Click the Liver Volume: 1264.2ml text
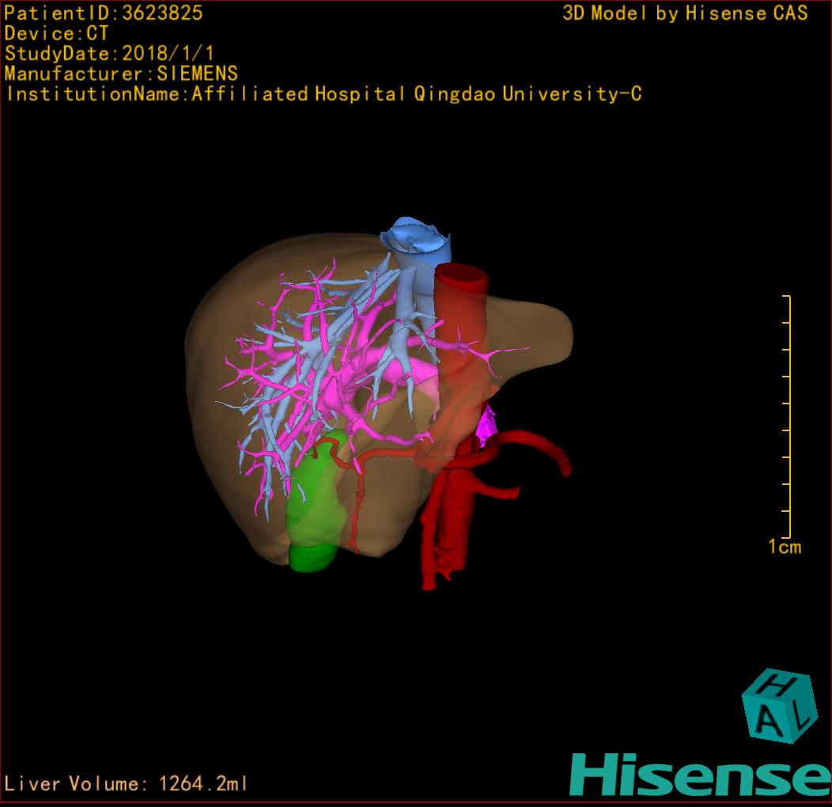The width and height of the screenshot is (832, 807). click(125, 783)
